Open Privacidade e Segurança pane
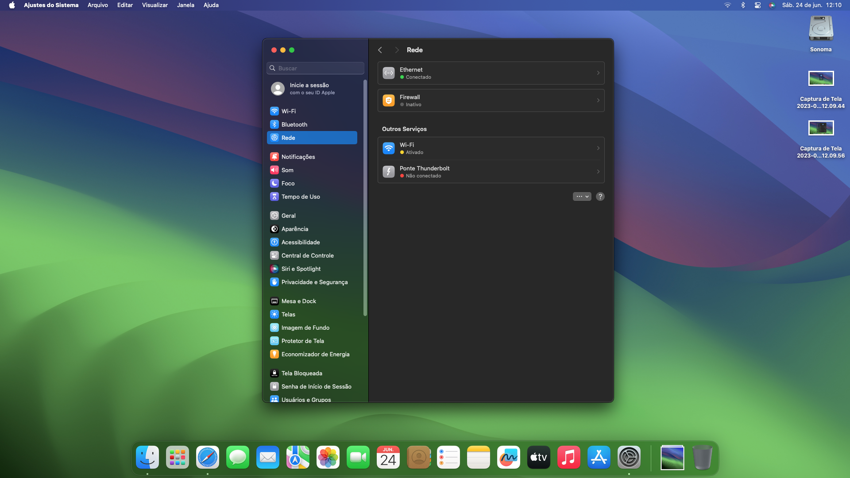Viewport: 850px width, 478px height. click(314, 282)
